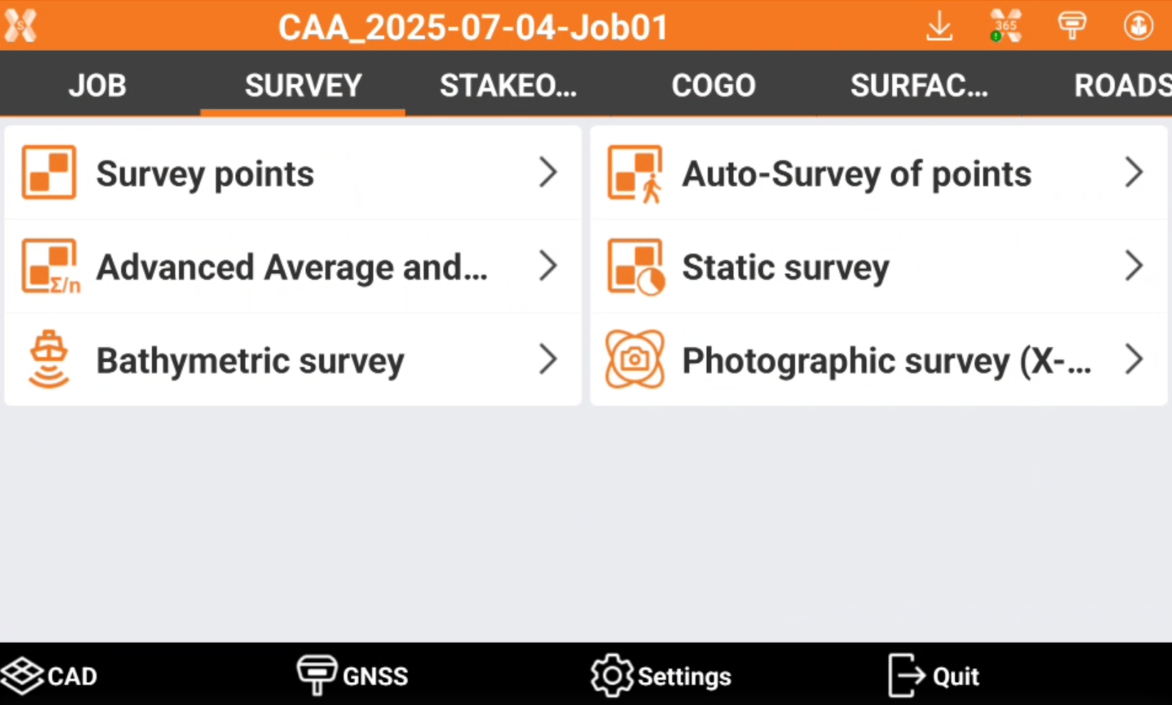This screenshot has width=1172, height=705.
Task: Tap the GNSS receiver icon in header
Action: [1071, 26]
